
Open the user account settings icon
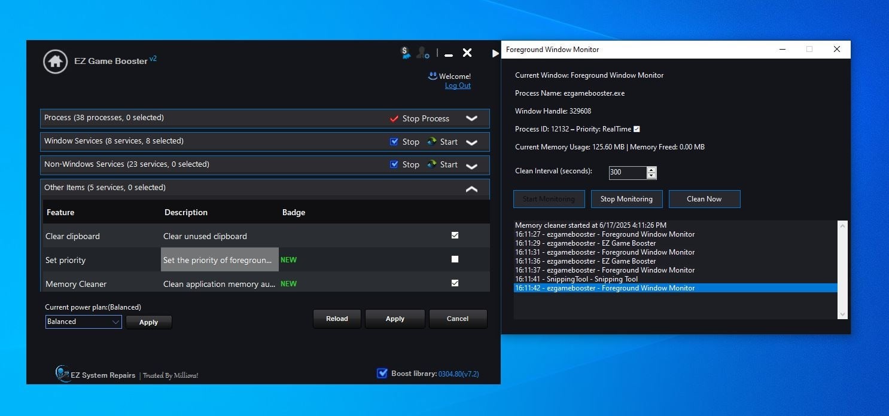[423, 53]
